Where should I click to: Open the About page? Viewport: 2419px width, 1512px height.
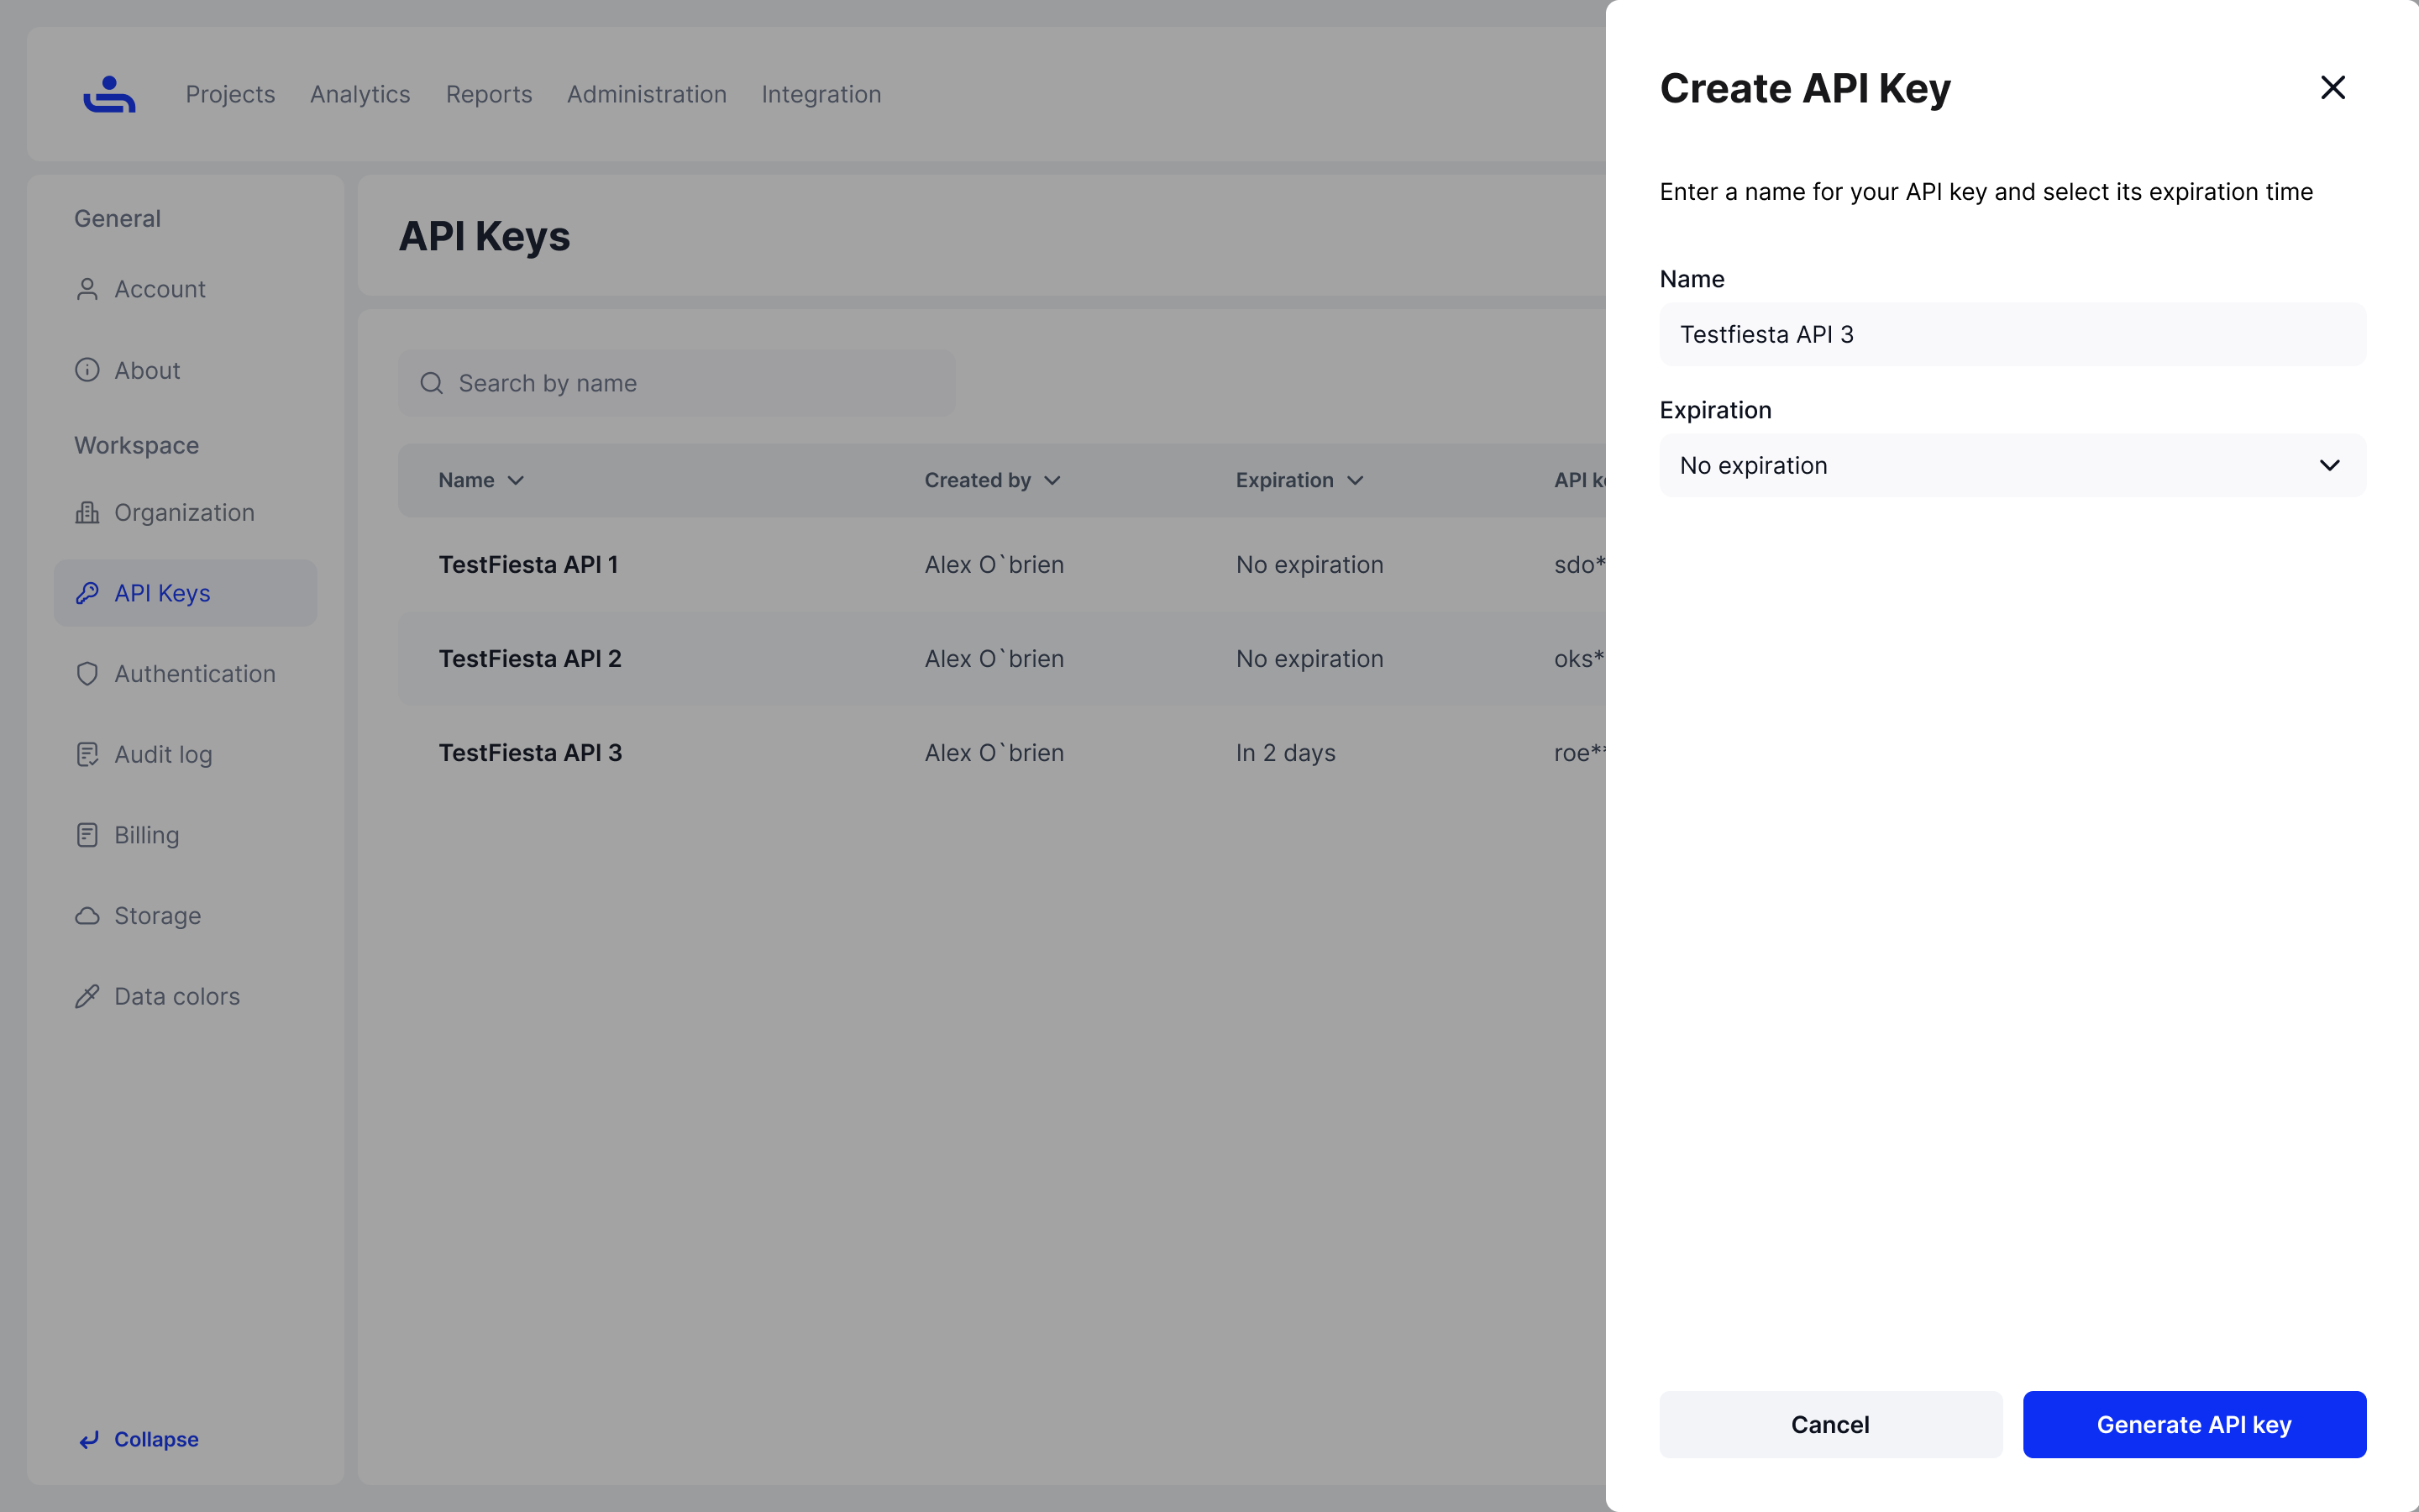click(x=147, y=370)
